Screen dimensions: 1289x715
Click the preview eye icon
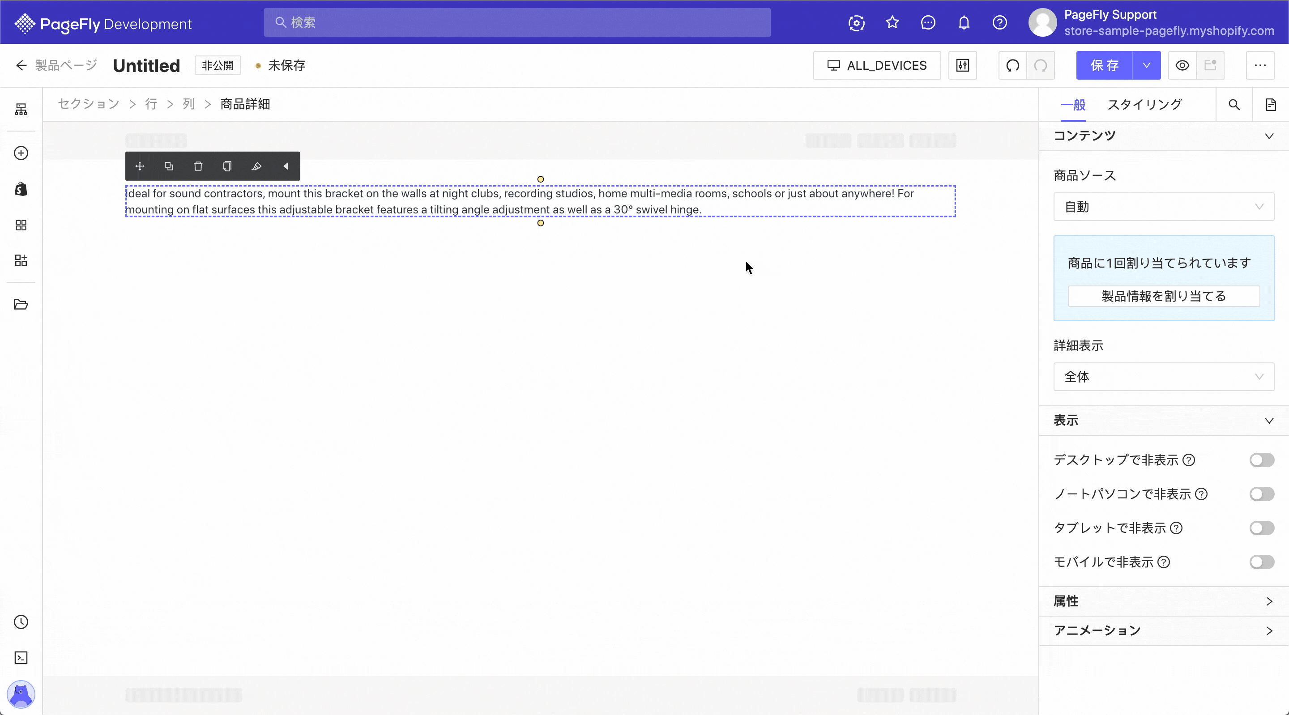[1182, 65]
